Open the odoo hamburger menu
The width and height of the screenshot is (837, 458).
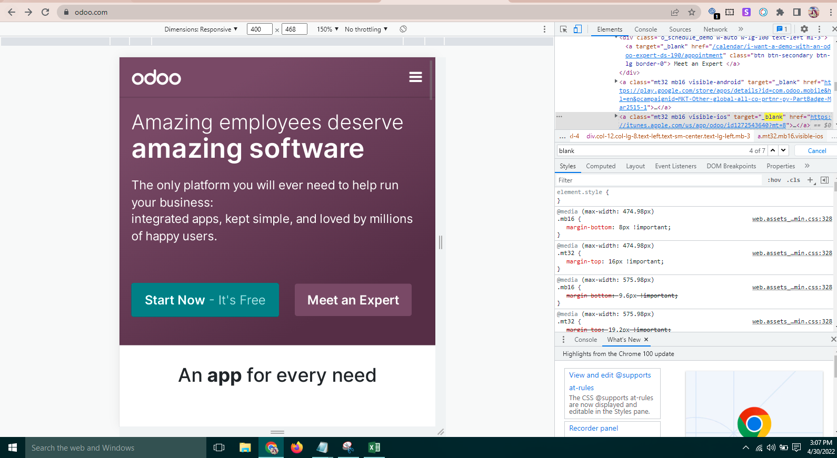(415, 77)
